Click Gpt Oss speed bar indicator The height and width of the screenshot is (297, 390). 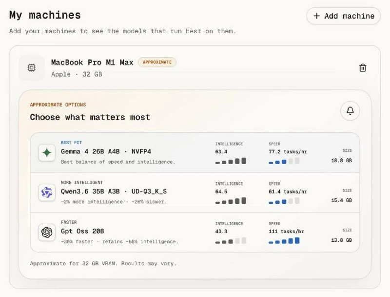[x=284, y=241]
